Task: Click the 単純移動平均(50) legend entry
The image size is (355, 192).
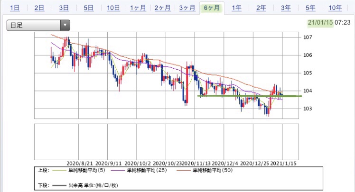Action: click(205, 170)
